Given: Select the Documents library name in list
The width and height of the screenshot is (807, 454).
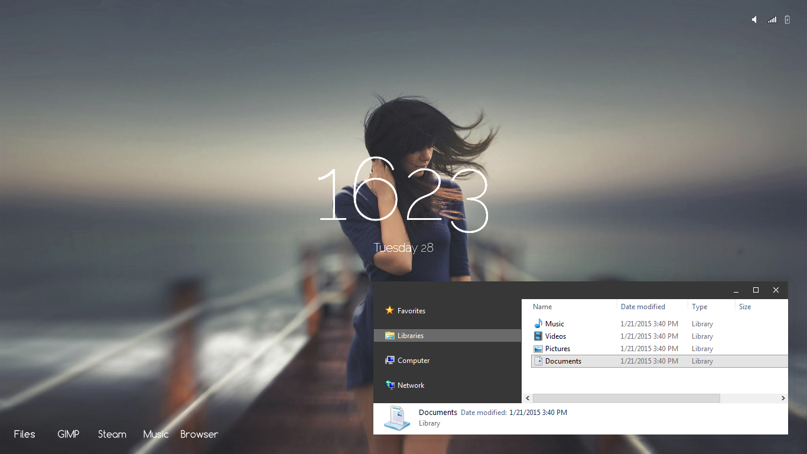Looking at the screenshot, I should tap(563, 361).
